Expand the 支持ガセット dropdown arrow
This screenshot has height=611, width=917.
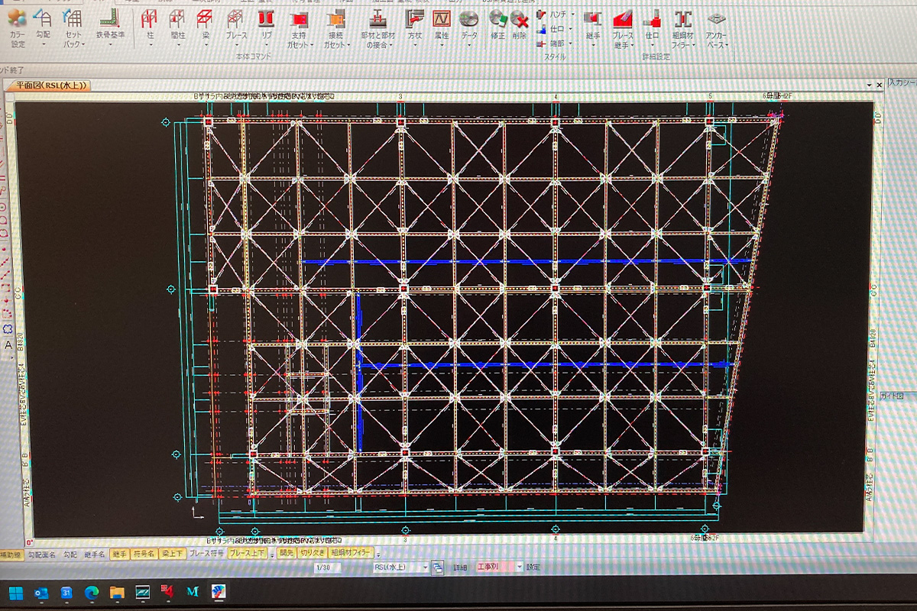pos(312,45)
